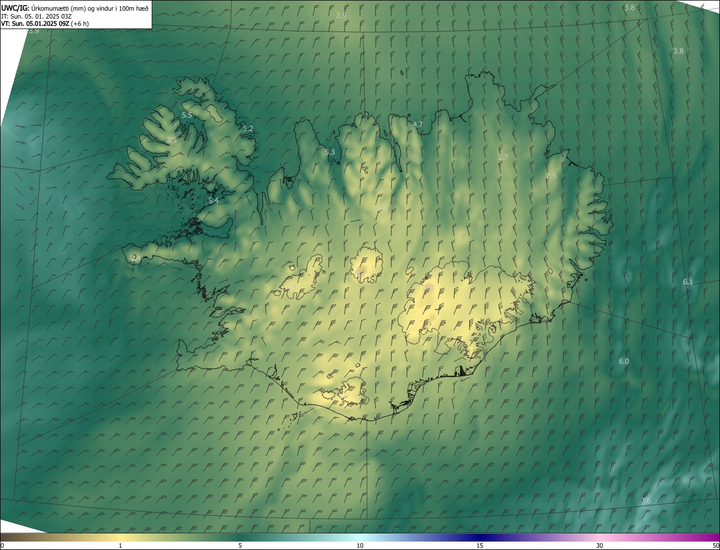
Task: Click the 6.0 value label on the map
Action: click(x=624, y=361)
